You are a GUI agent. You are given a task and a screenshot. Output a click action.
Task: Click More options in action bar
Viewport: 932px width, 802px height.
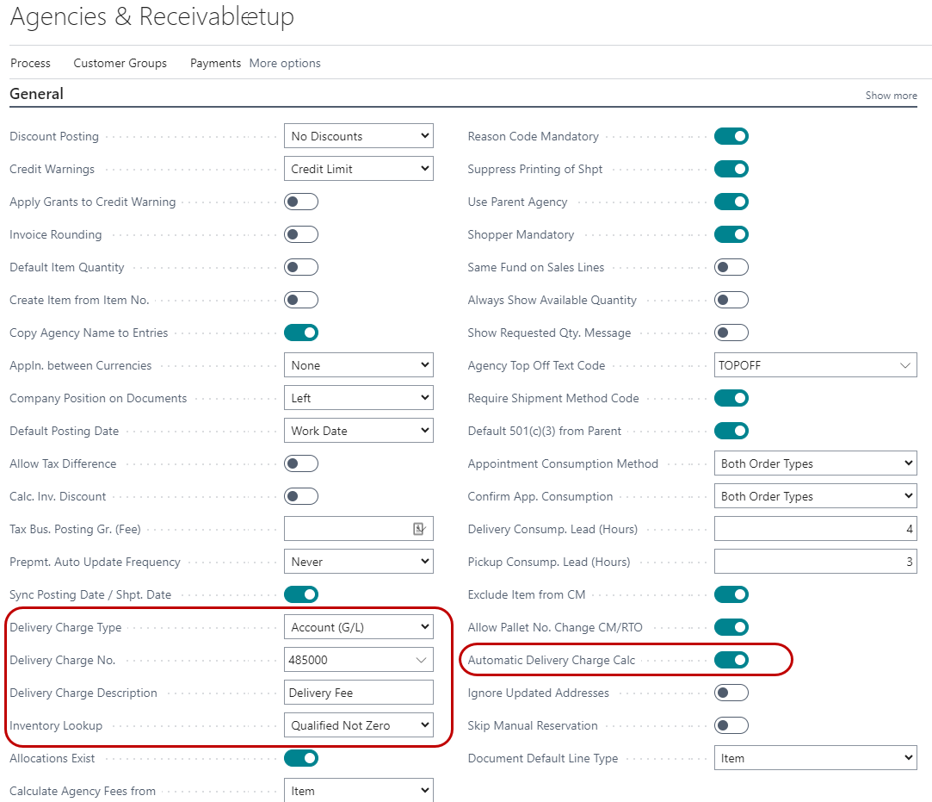(285, 63)
